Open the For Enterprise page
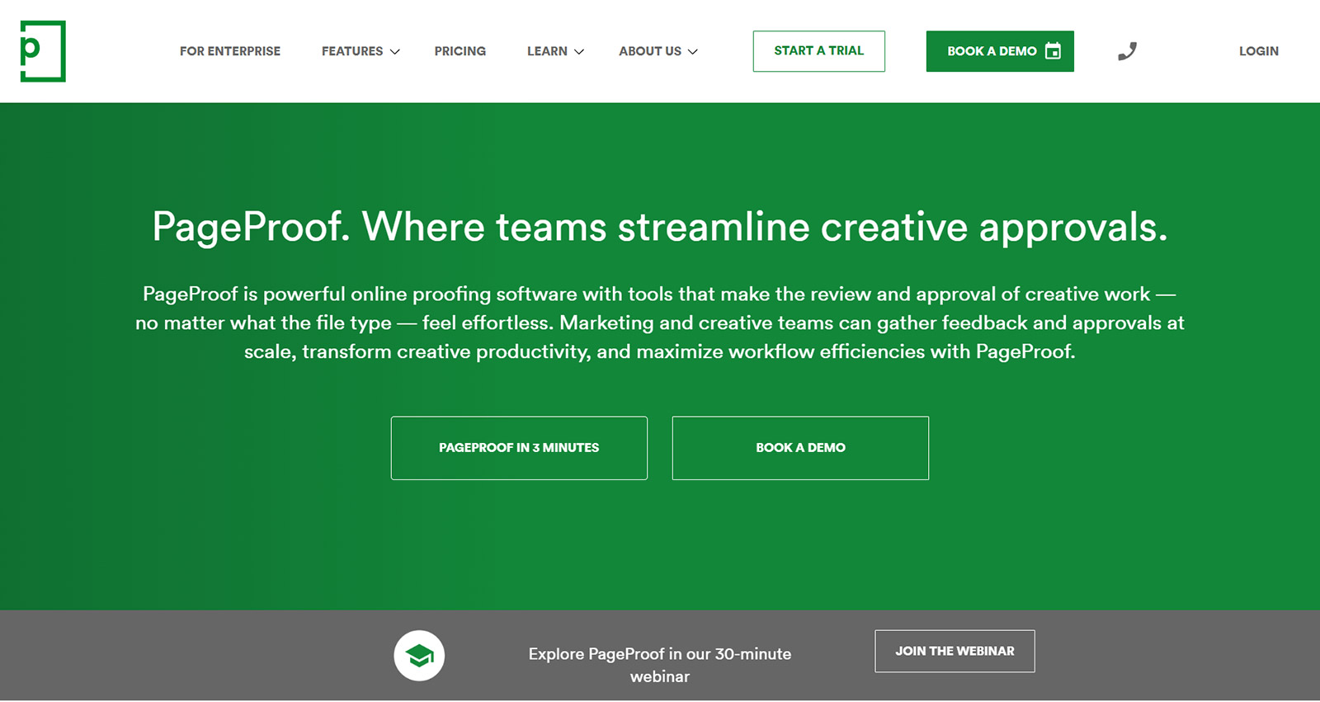The width and height of the screenshot is (1320, 702). [230, 51]
